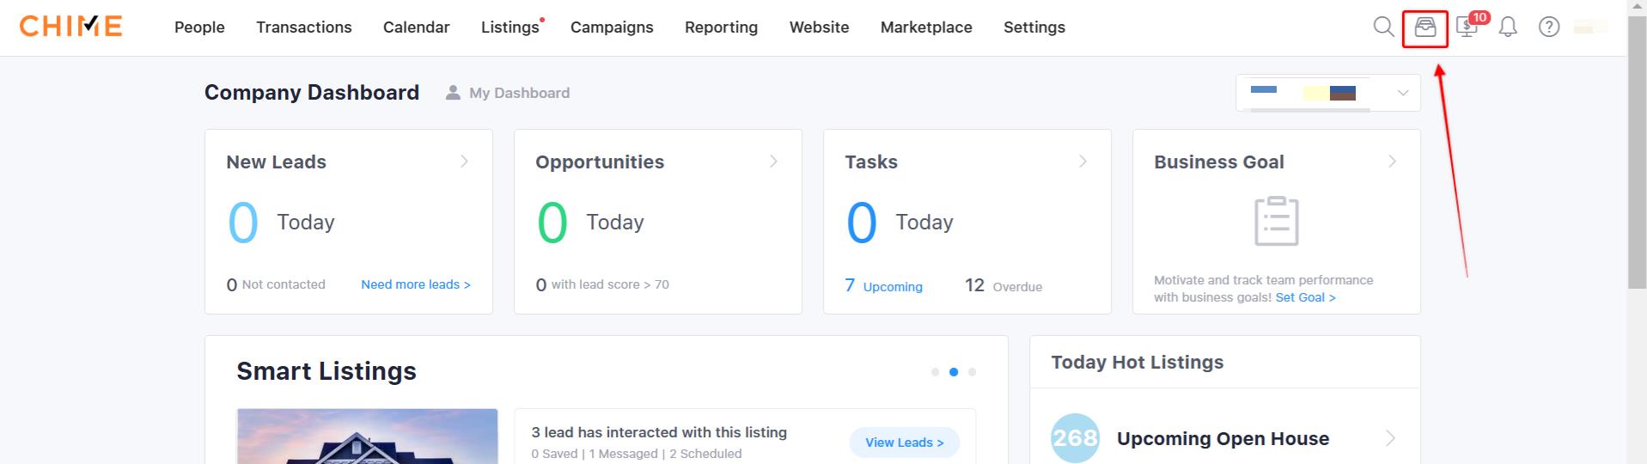Select the first Smart Listings carousel dot
Viewport: 1647px width, 464px height.
point(935,372)
